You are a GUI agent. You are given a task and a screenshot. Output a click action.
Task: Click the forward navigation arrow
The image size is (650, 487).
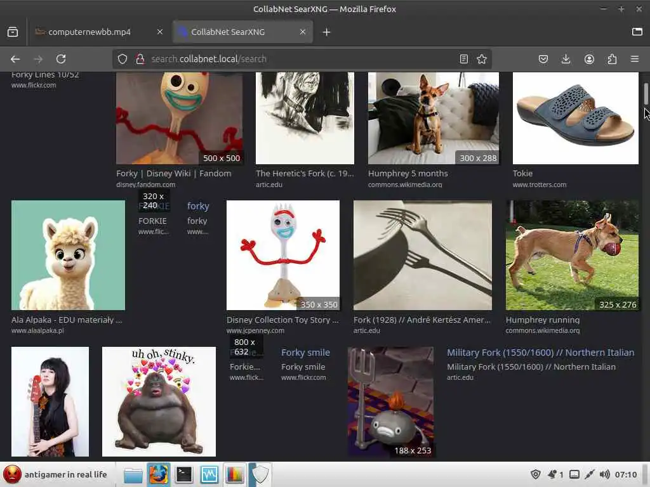pyautogui.click(x=38, y=59)
